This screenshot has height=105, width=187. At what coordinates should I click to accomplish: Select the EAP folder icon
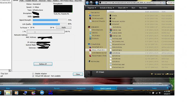click(x=110, y=18)
